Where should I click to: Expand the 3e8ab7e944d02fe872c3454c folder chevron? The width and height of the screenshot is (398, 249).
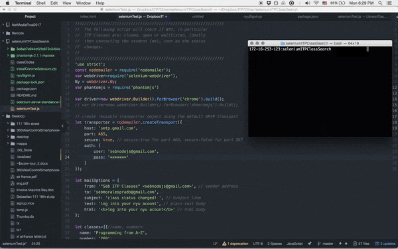[8, 48]
